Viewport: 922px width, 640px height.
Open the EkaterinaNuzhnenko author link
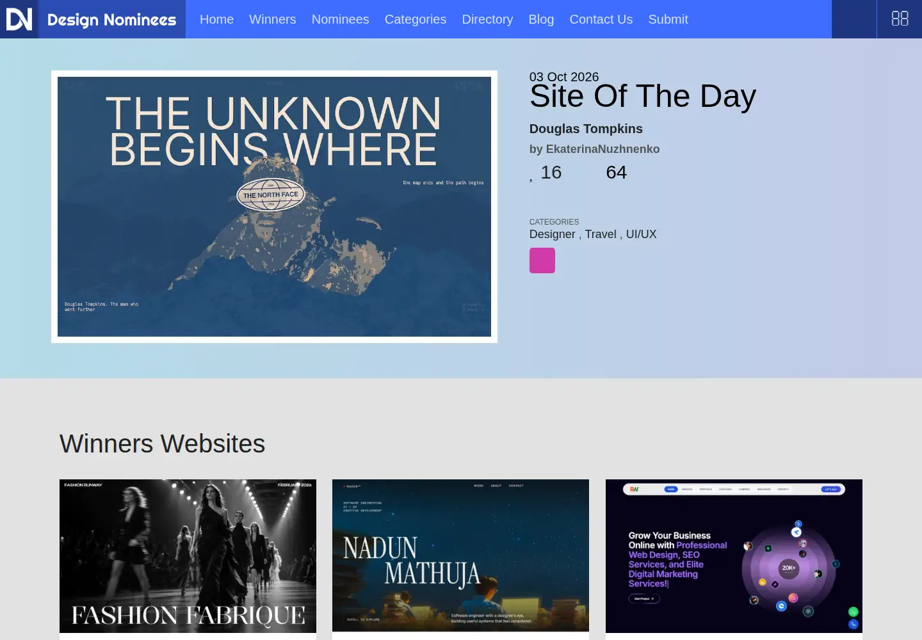(603, 149)
